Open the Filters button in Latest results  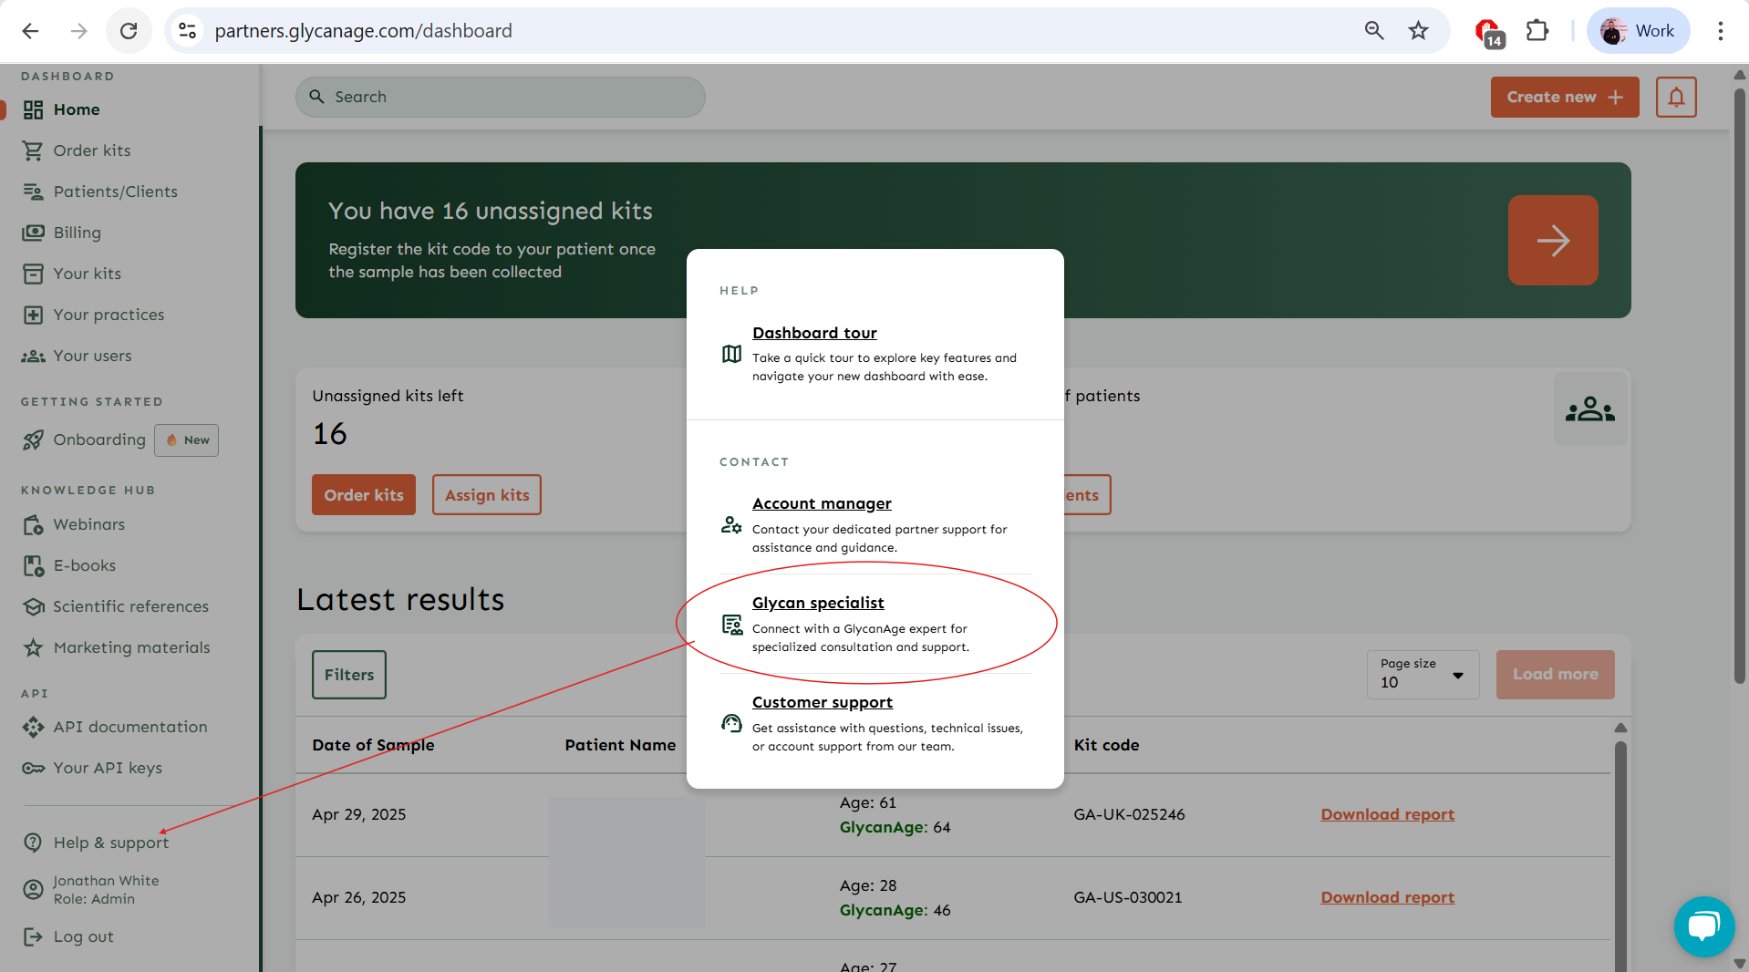coord(348,675)
